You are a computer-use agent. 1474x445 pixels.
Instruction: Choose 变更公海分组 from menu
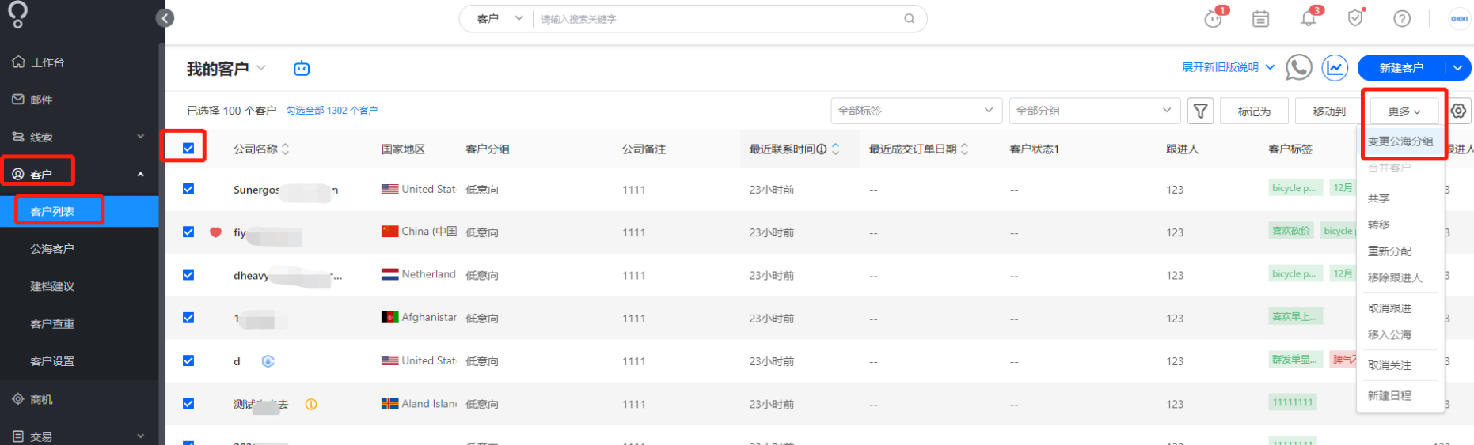(x=1400, y=141)
